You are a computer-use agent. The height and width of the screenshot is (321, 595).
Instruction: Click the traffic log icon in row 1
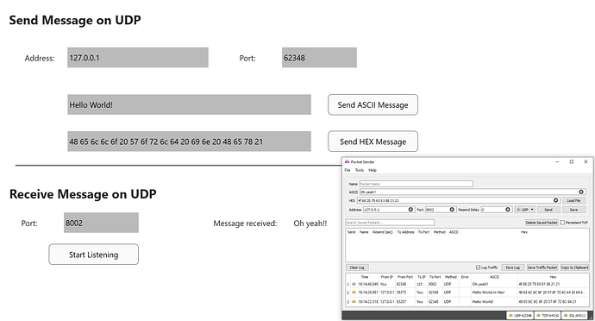354,284
